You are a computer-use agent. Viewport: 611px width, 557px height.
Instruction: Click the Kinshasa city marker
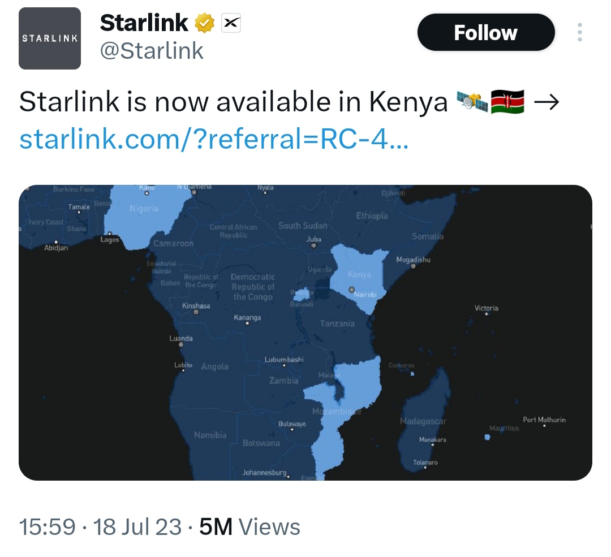point(196,312)
